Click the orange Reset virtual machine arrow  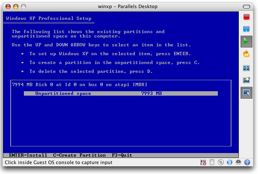[246, 54]
